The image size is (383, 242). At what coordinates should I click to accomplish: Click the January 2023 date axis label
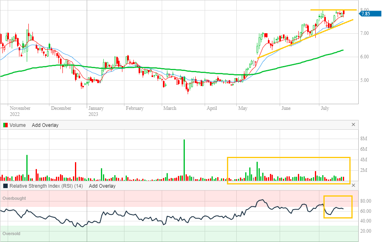tap(96, 111)
